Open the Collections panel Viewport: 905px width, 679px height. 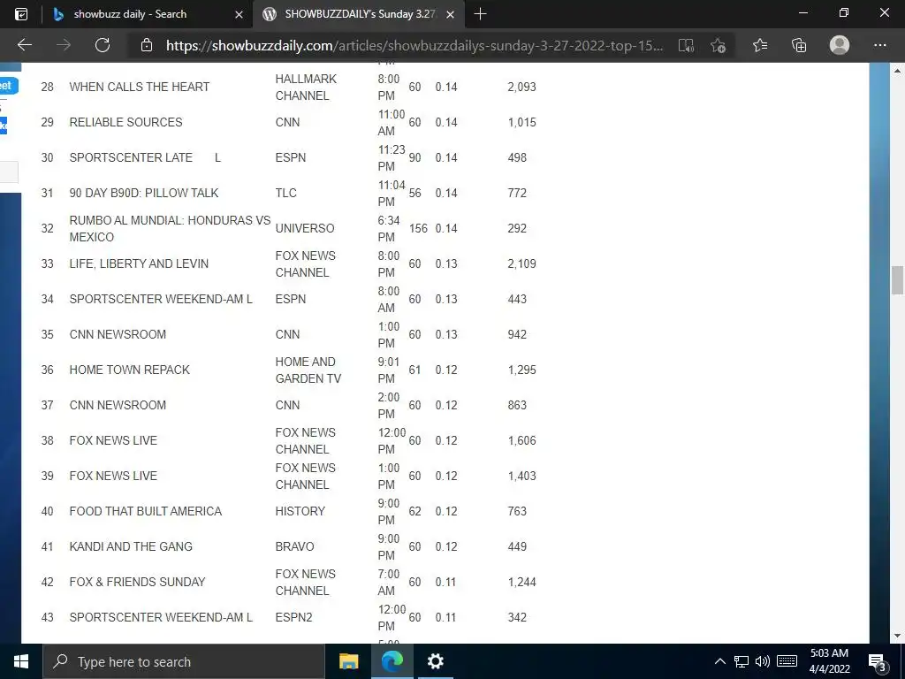tap(799, 45)
